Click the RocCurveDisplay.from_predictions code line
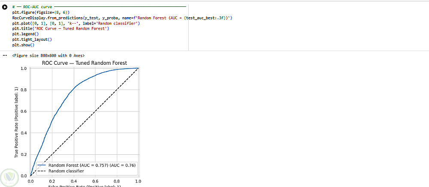 pos(122,18)
